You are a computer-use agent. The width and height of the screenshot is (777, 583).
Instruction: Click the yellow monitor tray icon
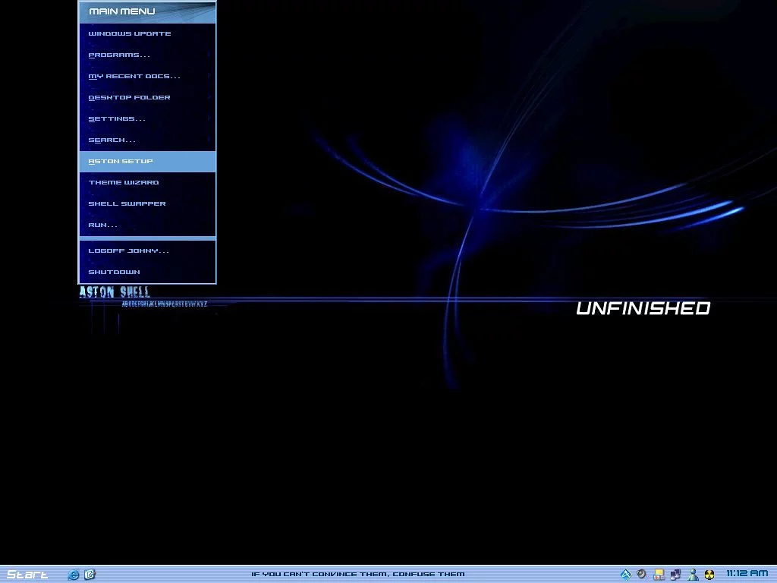659,575
